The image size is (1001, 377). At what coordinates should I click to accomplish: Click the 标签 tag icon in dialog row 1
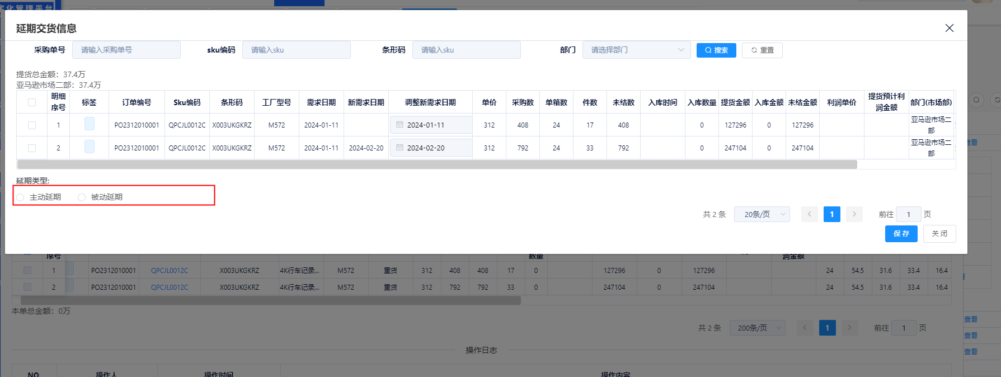coord(90,124)
